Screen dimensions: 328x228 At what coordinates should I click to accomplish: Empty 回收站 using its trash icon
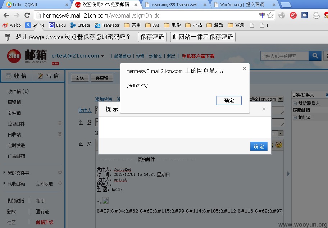[x=60, y=134]
